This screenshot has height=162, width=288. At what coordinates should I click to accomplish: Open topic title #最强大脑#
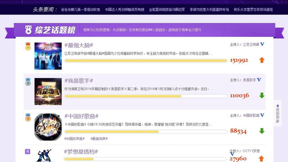[x=79, y=45]
